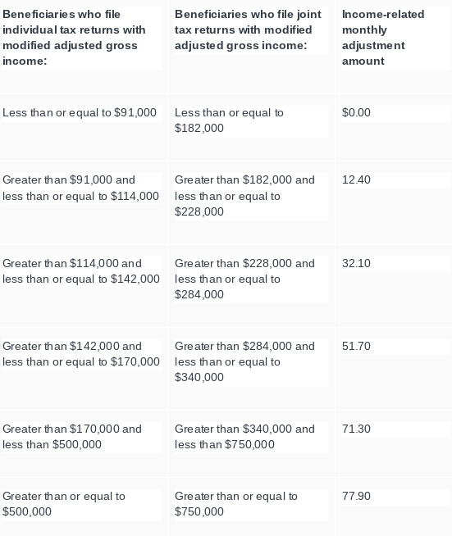Select 'Greater than or equal to $500,000' cell
This screenshot has height=536, width=452.
tap(81, 505)
